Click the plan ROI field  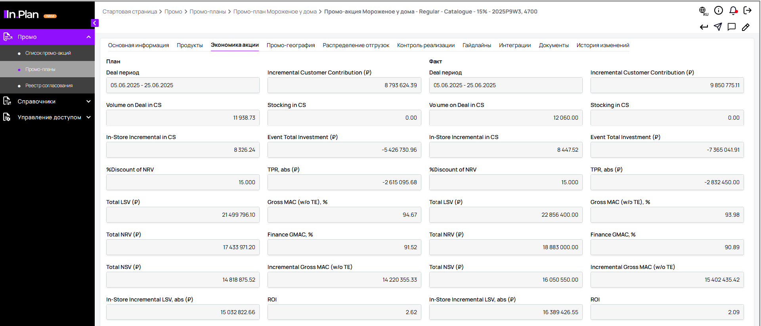pyautogui.click(x=344, y=312)
